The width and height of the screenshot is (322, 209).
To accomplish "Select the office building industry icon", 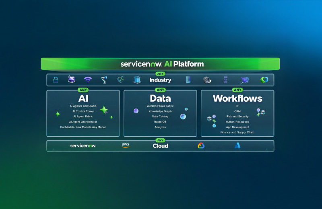I will click(137, 80).
